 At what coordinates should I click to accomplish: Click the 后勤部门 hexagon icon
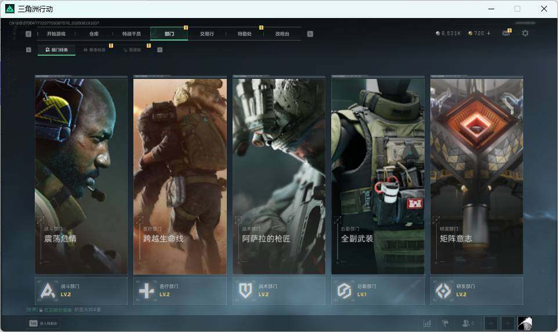[344, 291]
